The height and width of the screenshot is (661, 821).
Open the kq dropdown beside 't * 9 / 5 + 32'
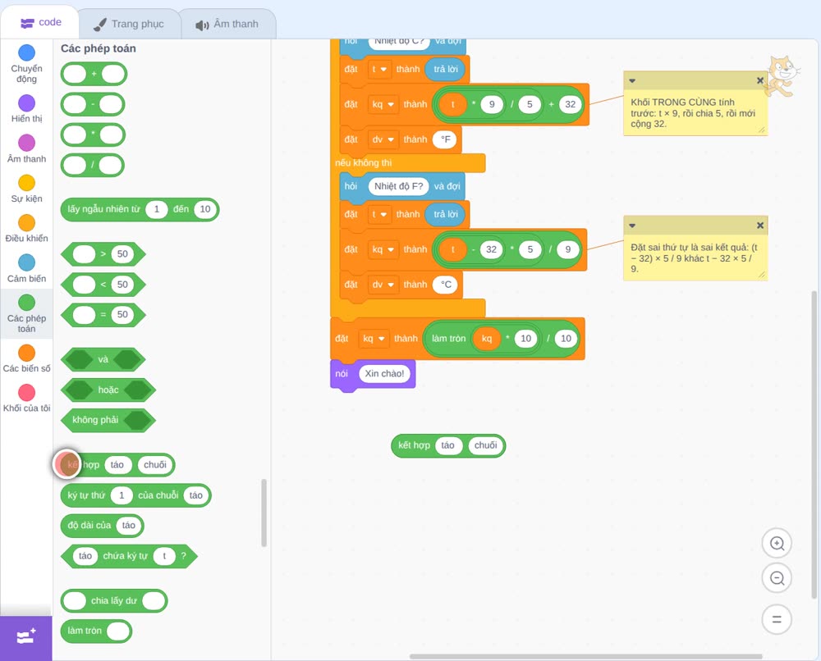point(383,104)
